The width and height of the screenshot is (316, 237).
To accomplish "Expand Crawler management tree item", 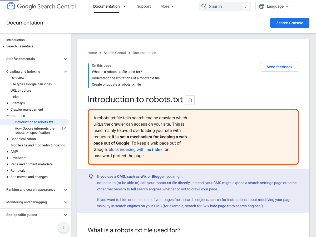I will click(x=8, y=110).
